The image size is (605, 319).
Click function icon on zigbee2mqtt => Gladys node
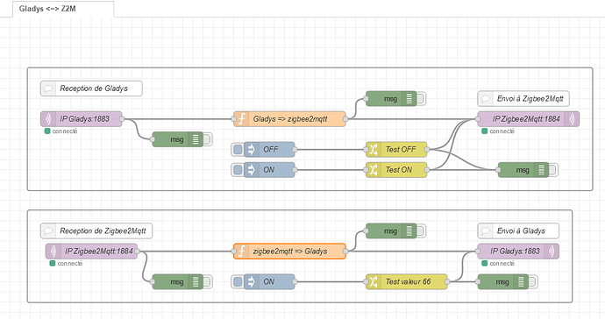point(241,252)
